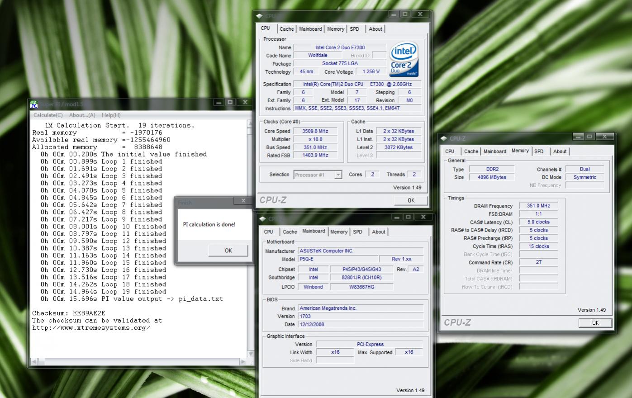Click Bus Speed value 351.0 MHz
This screenshot has height=398, width=632.
(315, 147)
